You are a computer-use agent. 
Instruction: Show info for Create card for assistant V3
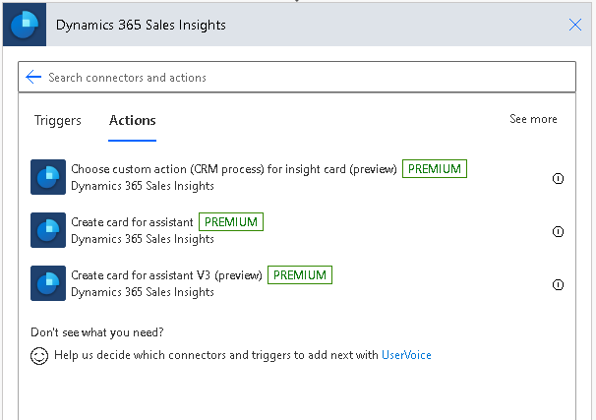(x=558, y=284)
